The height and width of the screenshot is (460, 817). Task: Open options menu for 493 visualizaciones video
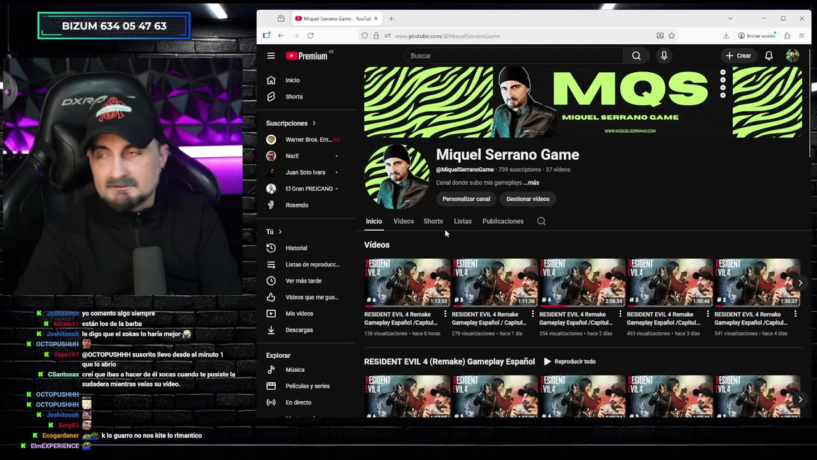pyautogui.click(x=707, y=314)
